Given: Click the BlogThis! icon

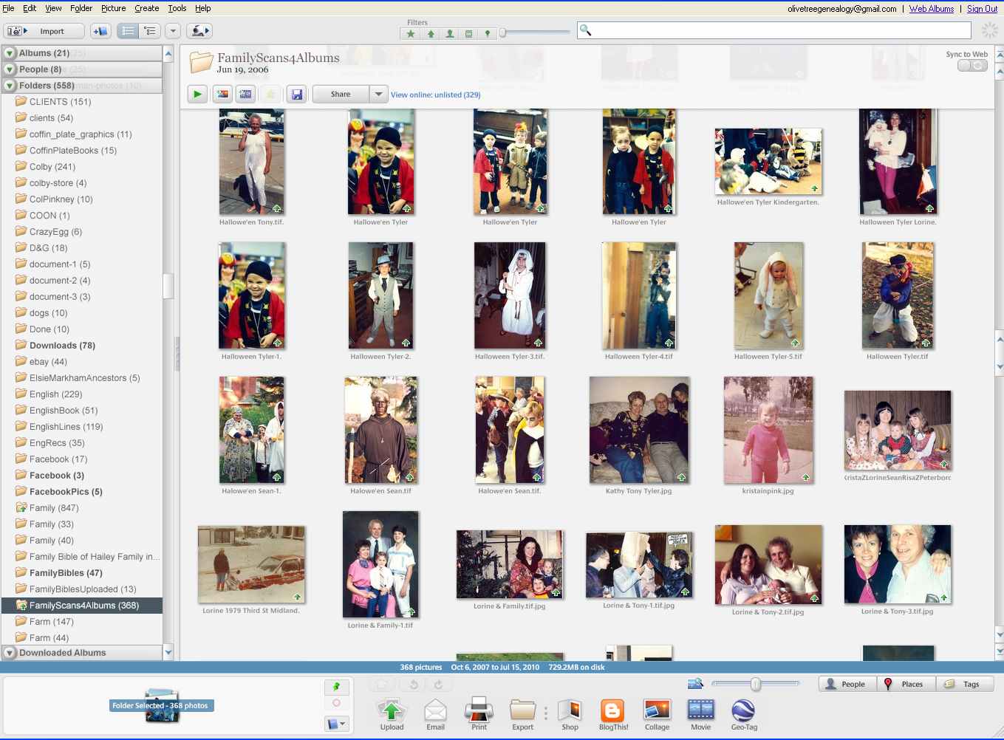Looking at the screenshot, I should click(613, 712).
